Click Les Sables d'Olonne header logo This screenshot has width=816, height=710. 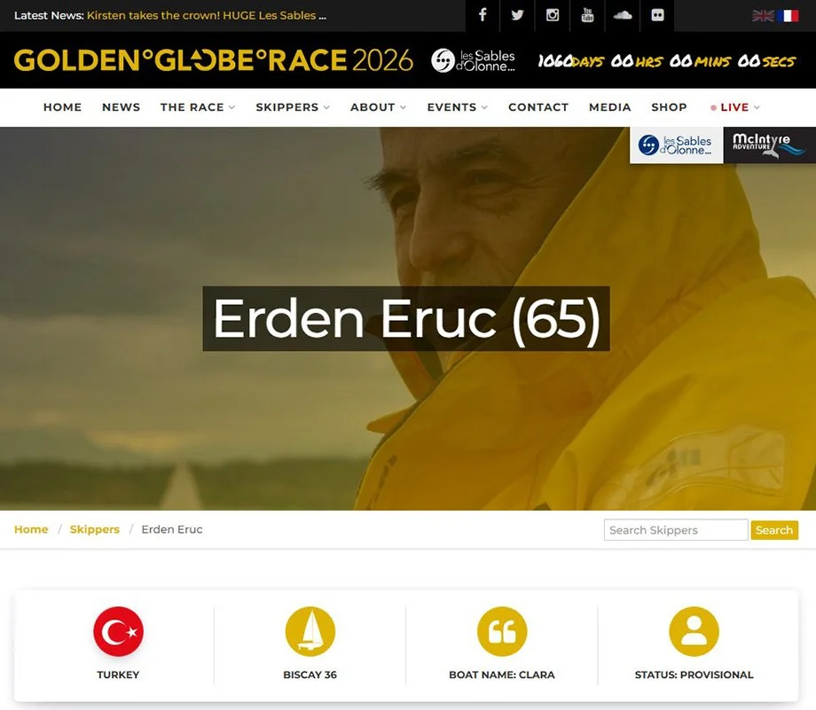tap(473, 60)
